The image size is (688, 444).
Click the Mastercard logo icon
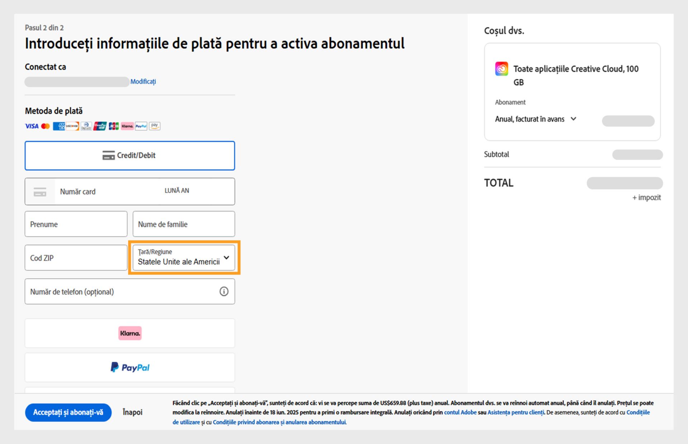pyautogui.click(x=46, y=126)
